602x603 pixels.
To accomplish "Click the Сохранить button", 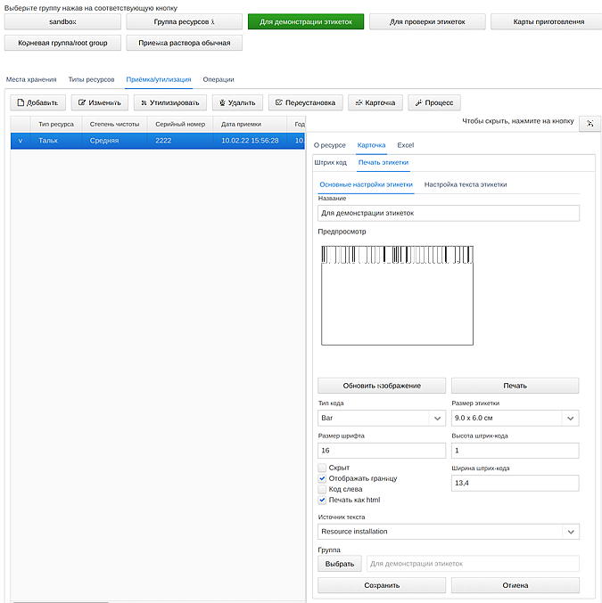I will (382, 585).
